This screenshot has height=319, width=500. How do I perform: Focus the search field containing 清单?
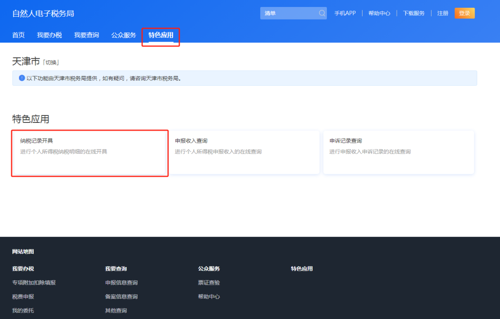pos(294,13)
